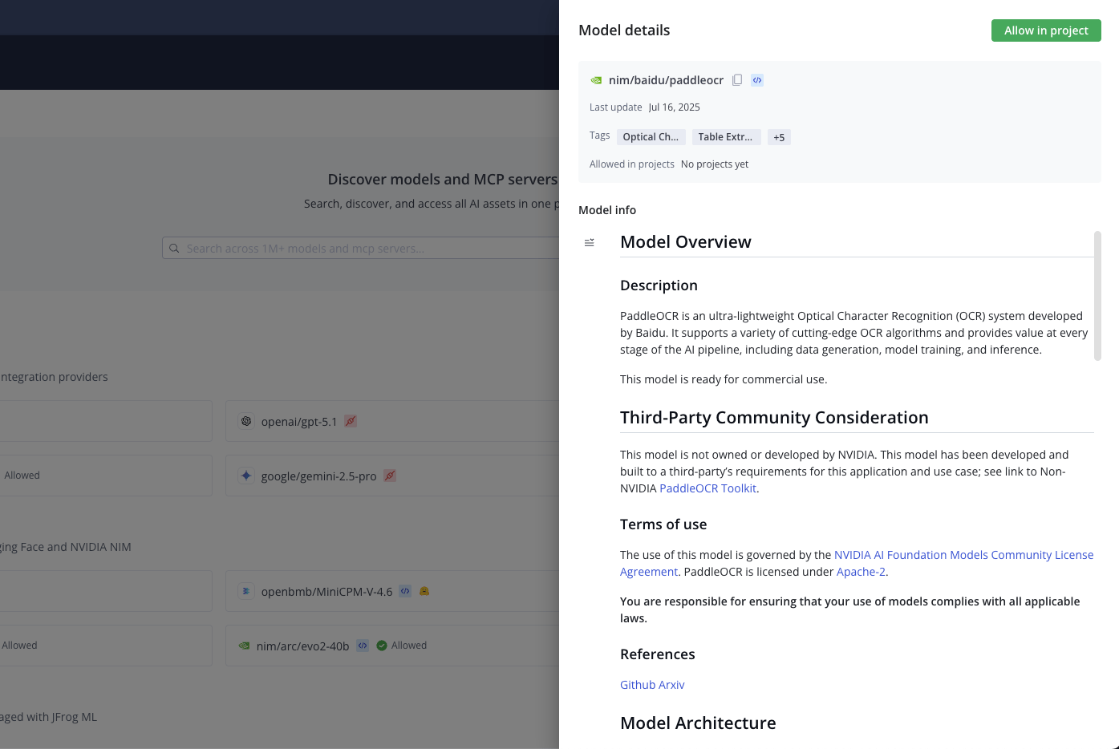This screenshot has height=749, width=1119.
Task: Open the Apache-2 license link
Action: (x=861, y=572)
